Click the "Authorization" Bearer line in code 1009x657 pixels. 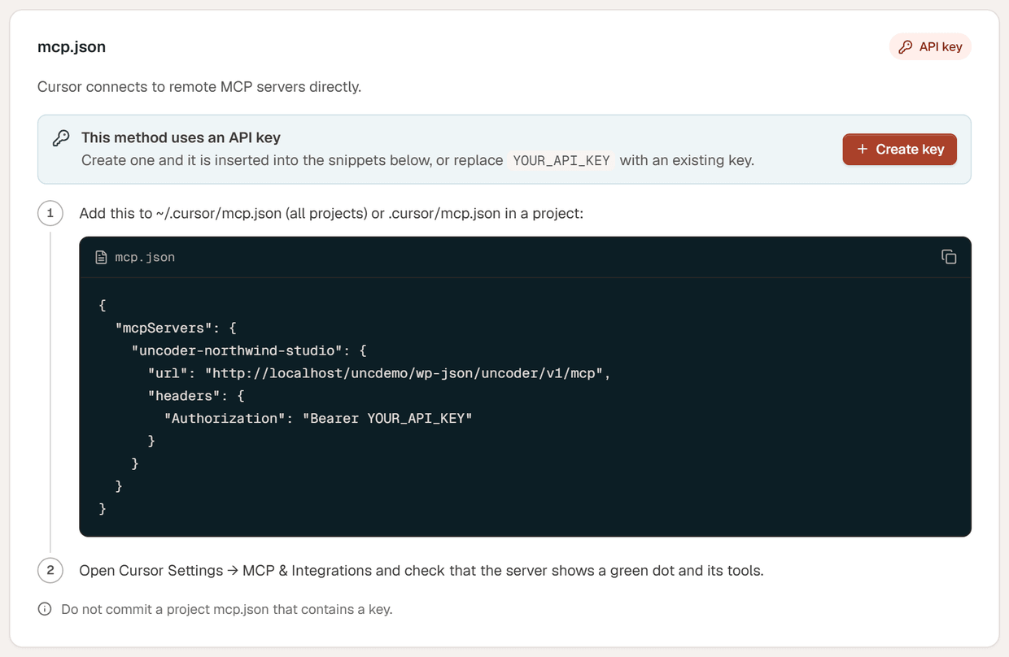click(x=318, y=418)
